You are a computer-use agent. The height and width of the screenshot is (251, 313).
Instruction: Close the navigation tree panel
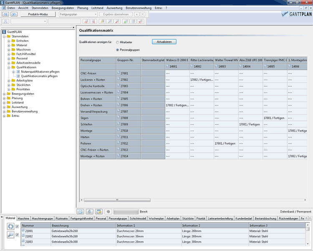point(73,28)
